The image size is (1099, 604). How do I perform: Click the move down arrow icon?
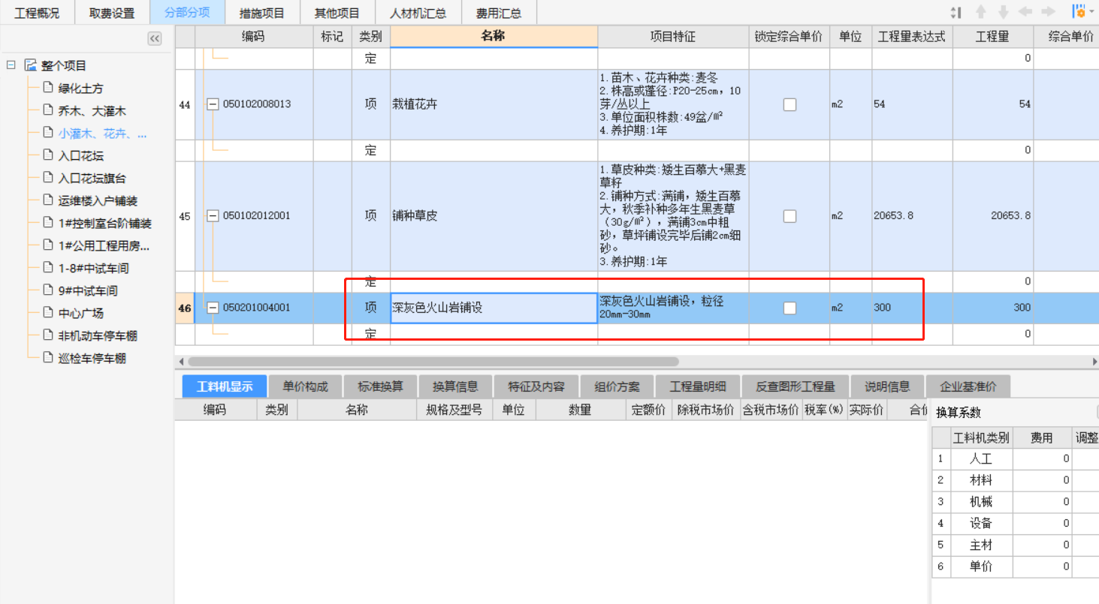1003,12
